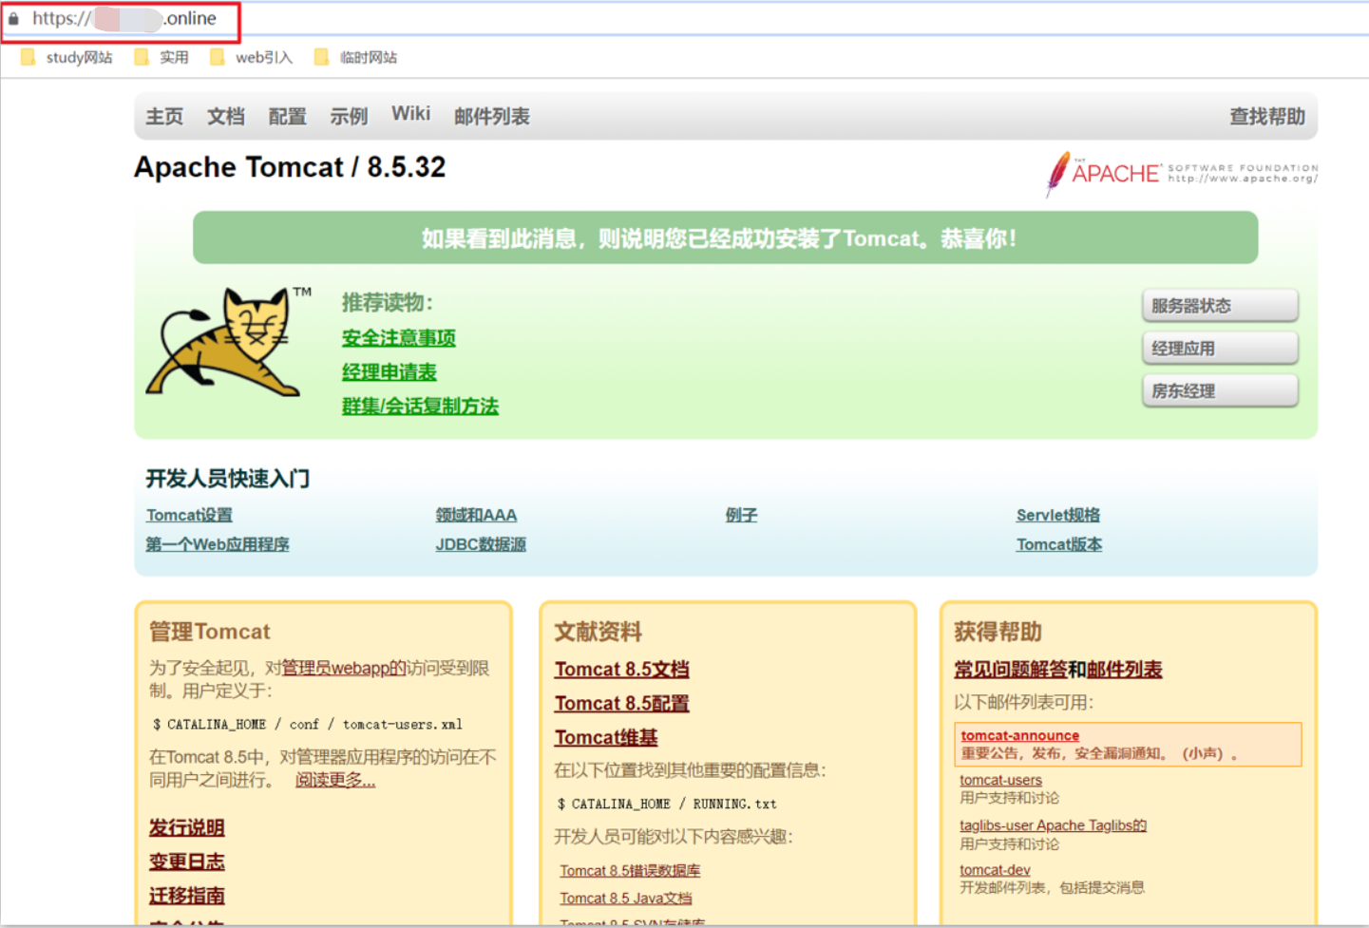Click the 房东经理 button
The height and width of the screenshot is (928, 1369).
pos(1220,391)
